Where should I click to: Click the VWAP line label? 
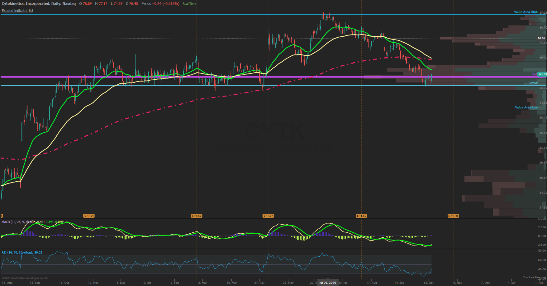pyautogui.click(x=533, y=83)
